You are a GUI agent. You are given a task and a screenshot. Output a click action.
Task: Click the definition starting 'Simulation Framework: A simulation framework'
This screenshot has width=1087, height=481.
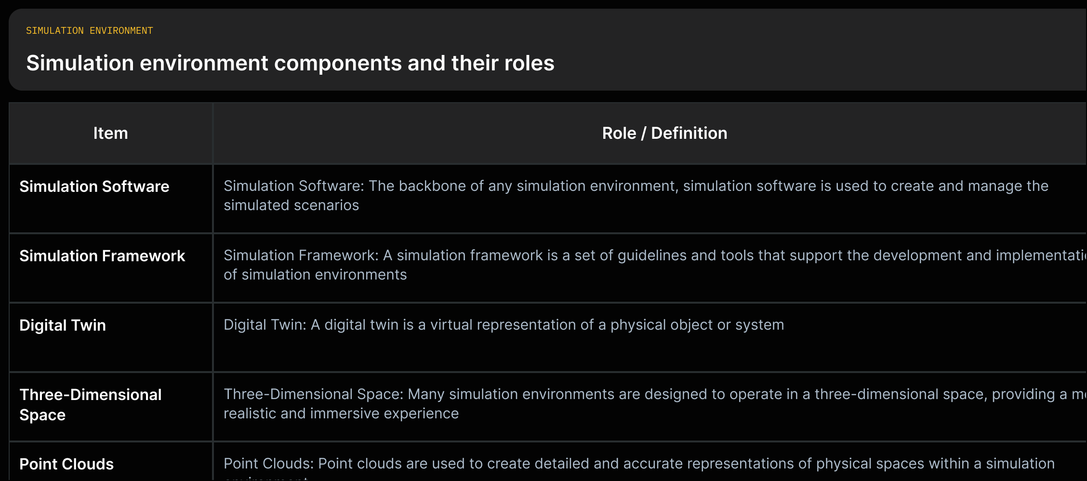655,265
